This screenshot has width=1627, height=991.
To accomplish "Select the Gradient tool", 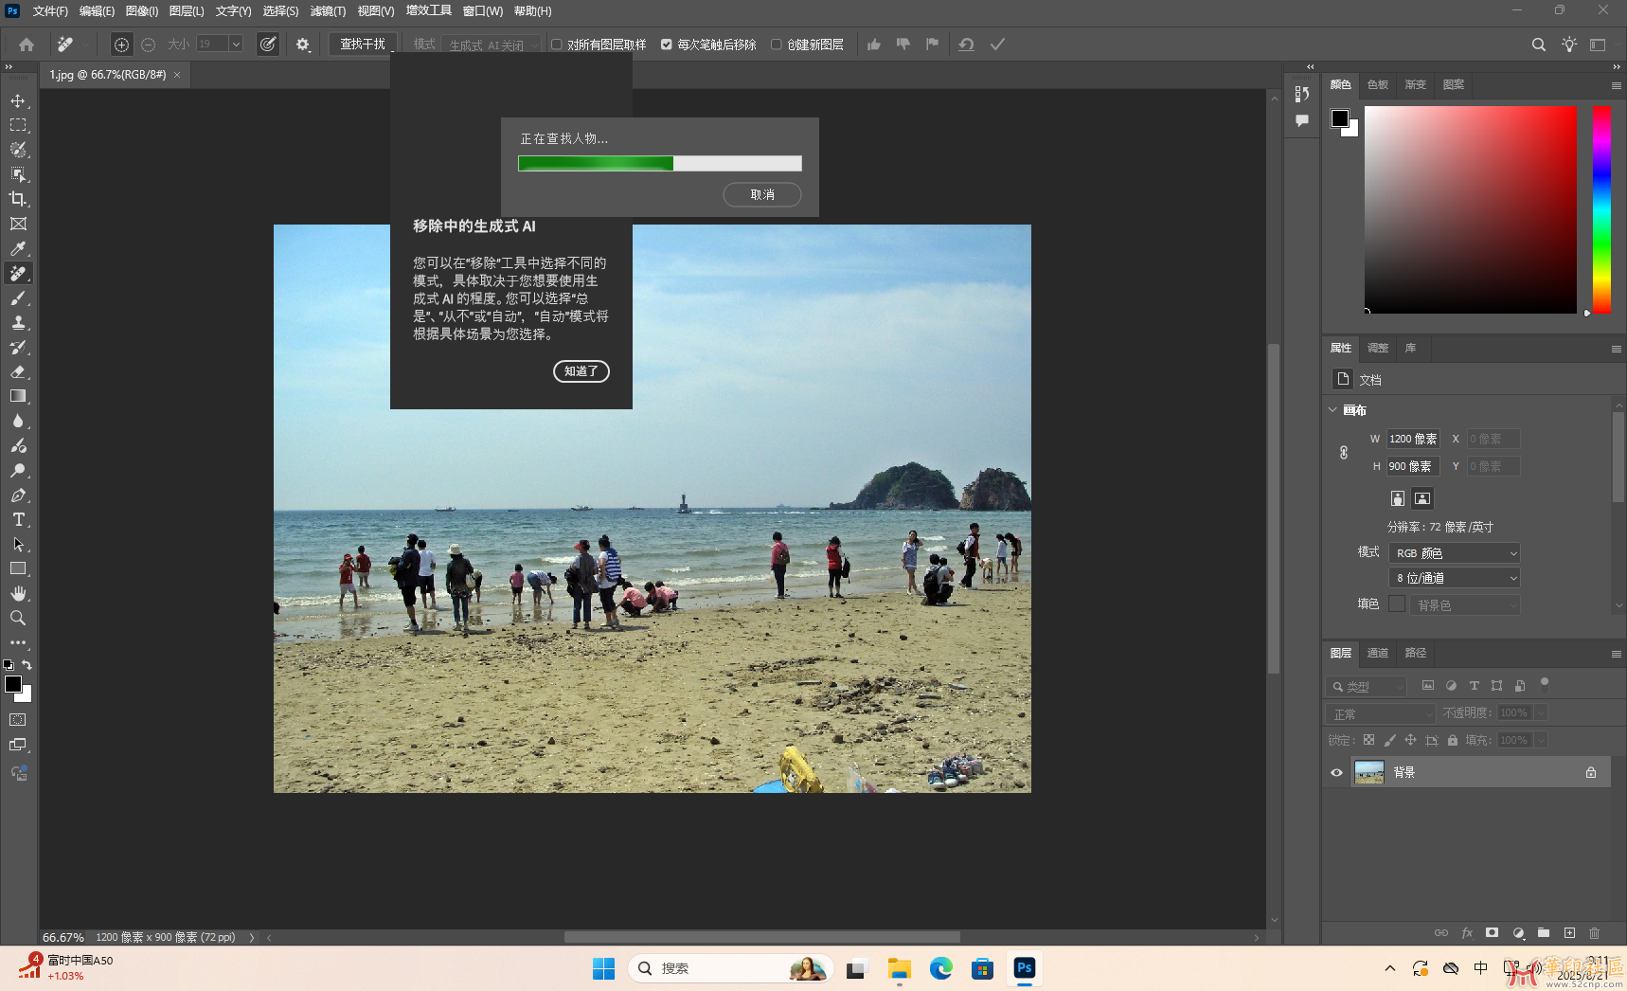I will coord(18,396).
